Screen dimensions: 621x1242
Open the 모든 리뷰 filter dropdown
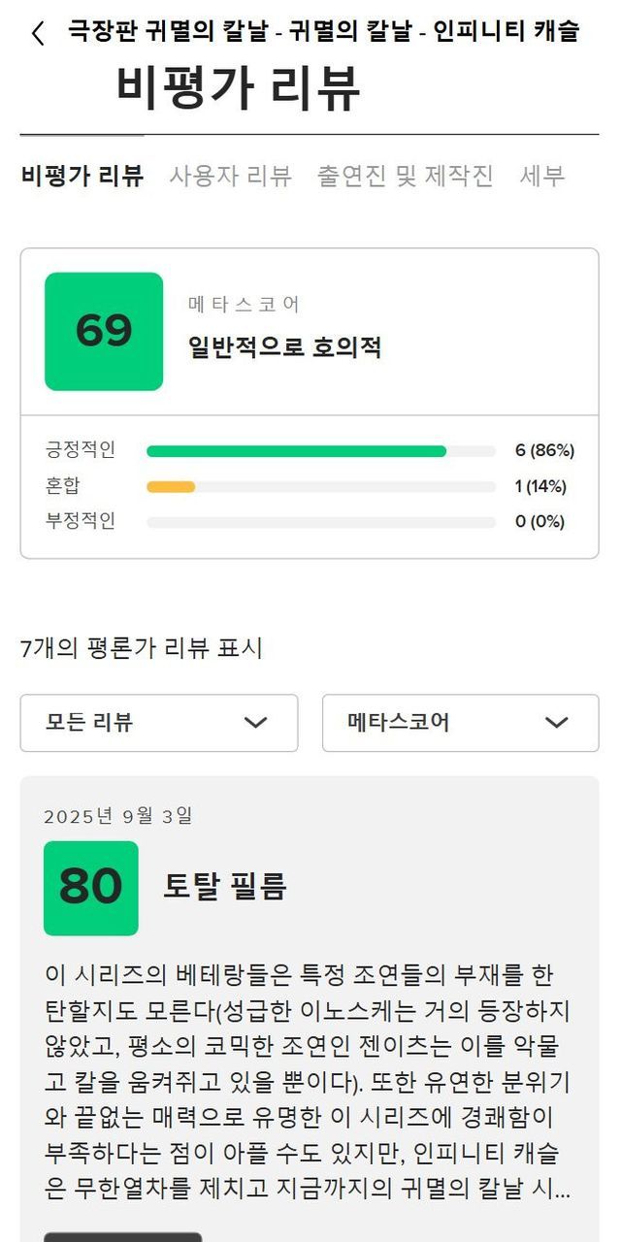[x=158, y=723]
